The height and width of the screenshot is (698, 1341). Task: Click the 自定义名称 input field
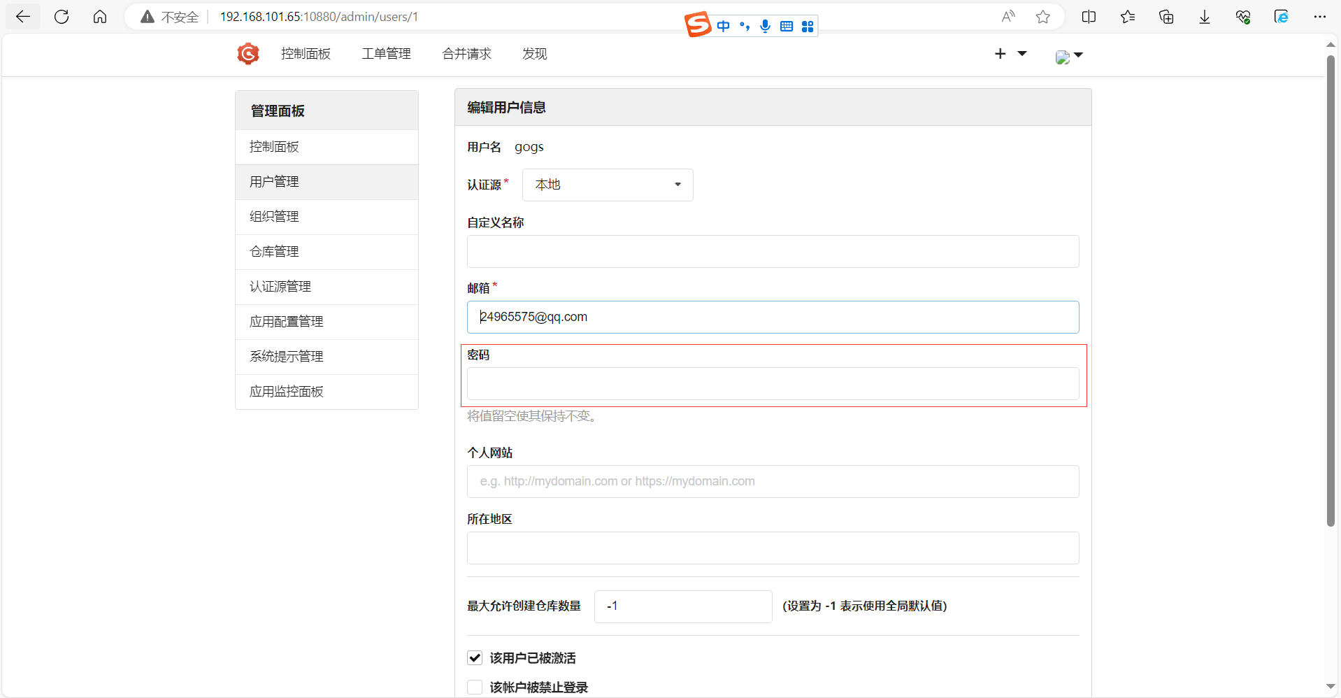pos(773,251)
